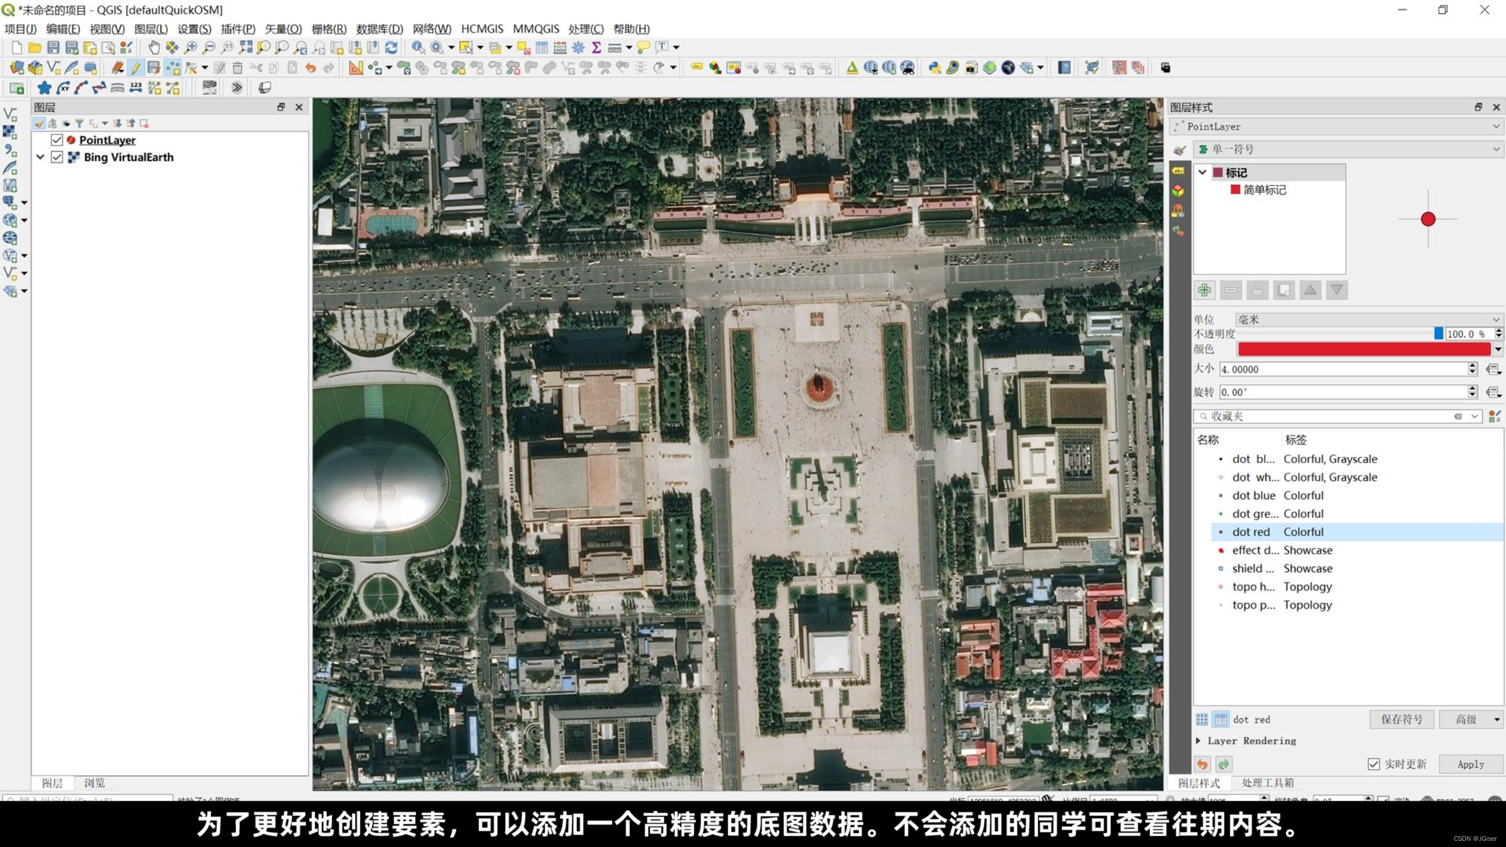The height and width of the screenshot is (847, 1506).
Task: Click the Apply button
Action: [1470, 764]
